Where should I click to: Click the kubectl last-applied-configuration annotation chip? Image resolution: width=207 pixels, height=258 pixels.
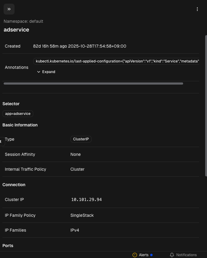116,61
